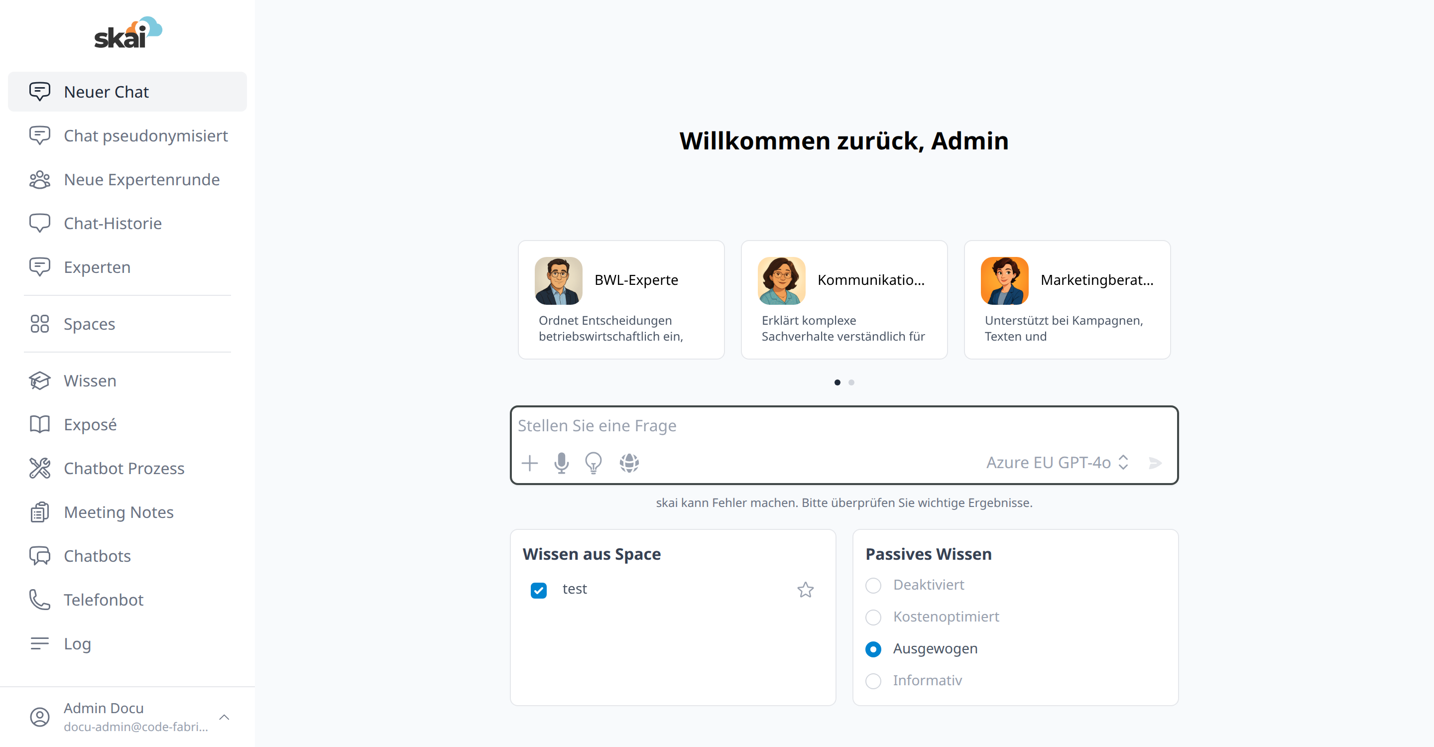Image resolution: width=1434 pixels, height=747 pixels.
Task: Navigate to Spaces
Action: pyautogui.click(x=127, y=324)
